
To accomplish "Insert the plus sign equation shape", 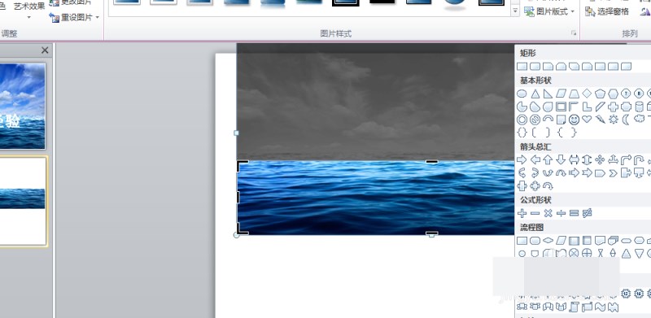I will (522, 213).
